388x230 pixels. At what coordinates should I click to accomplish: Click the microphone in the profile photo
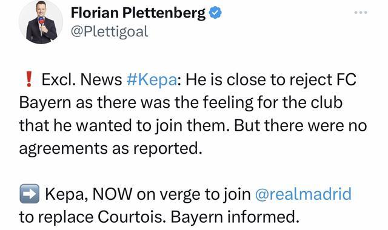[42, 22]
